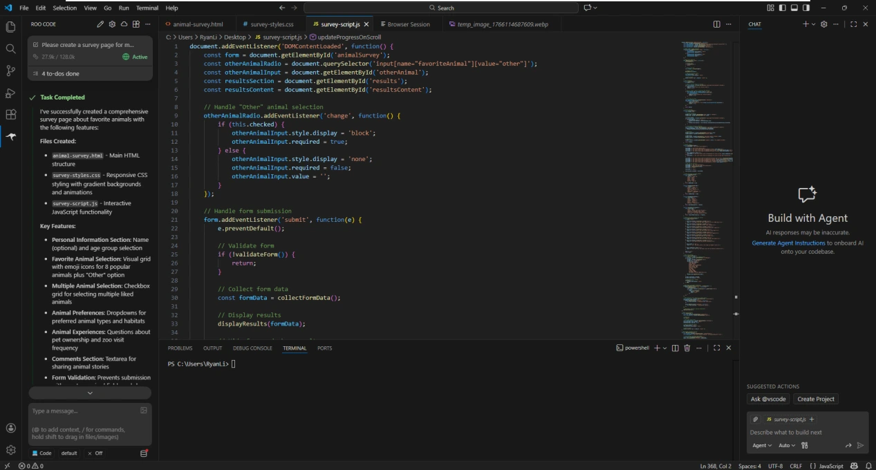The width and height of the screenshot is (876, 470).
Task: Open the Terminal menu in menu bar
Action: click(x=147, y=9)
